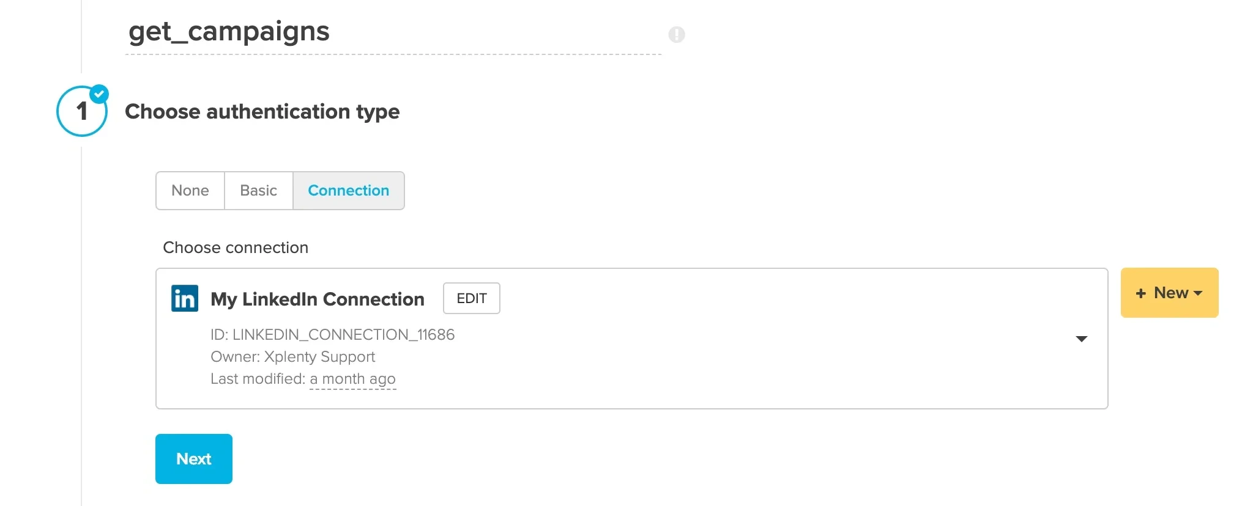1253x506 pixels.
Task: Click the step 1 numbered circle
Action: click(x=81, y=111)
